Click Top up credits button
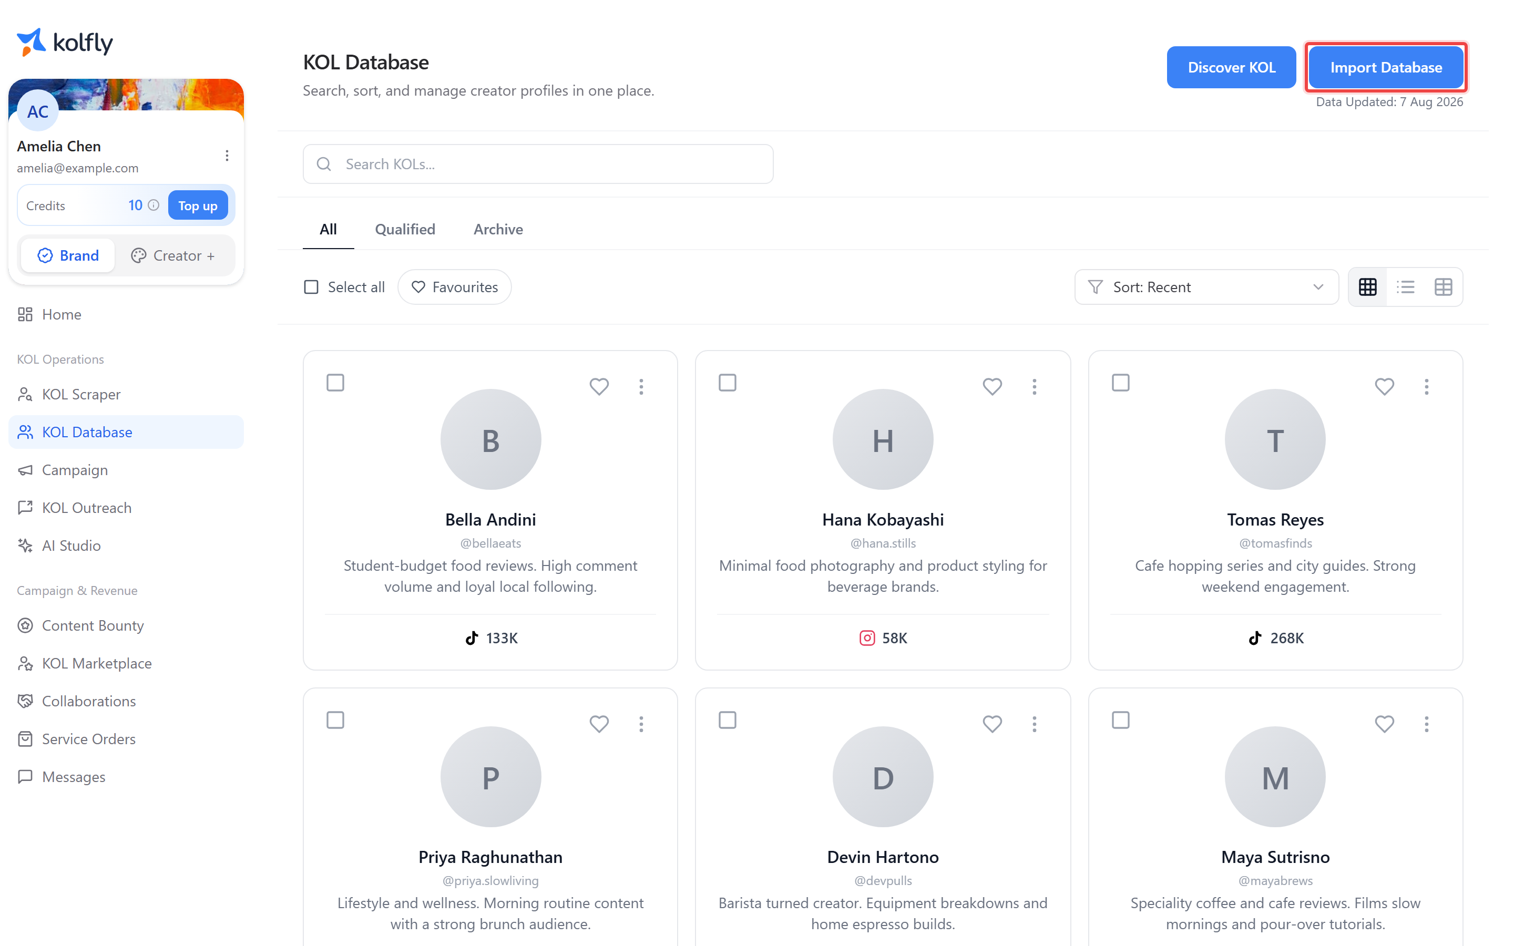The image size is (1514, 946). tap(198, 205)
